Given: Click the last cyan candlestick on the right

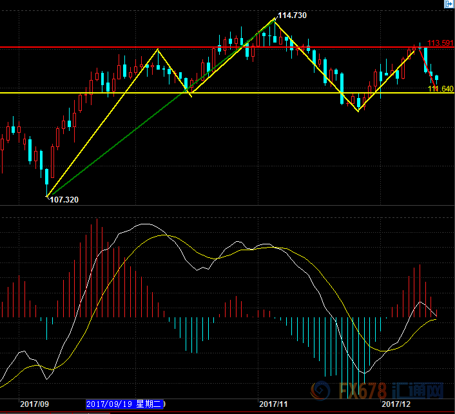Looking at the screenshot, I should [x=436, y=78].
